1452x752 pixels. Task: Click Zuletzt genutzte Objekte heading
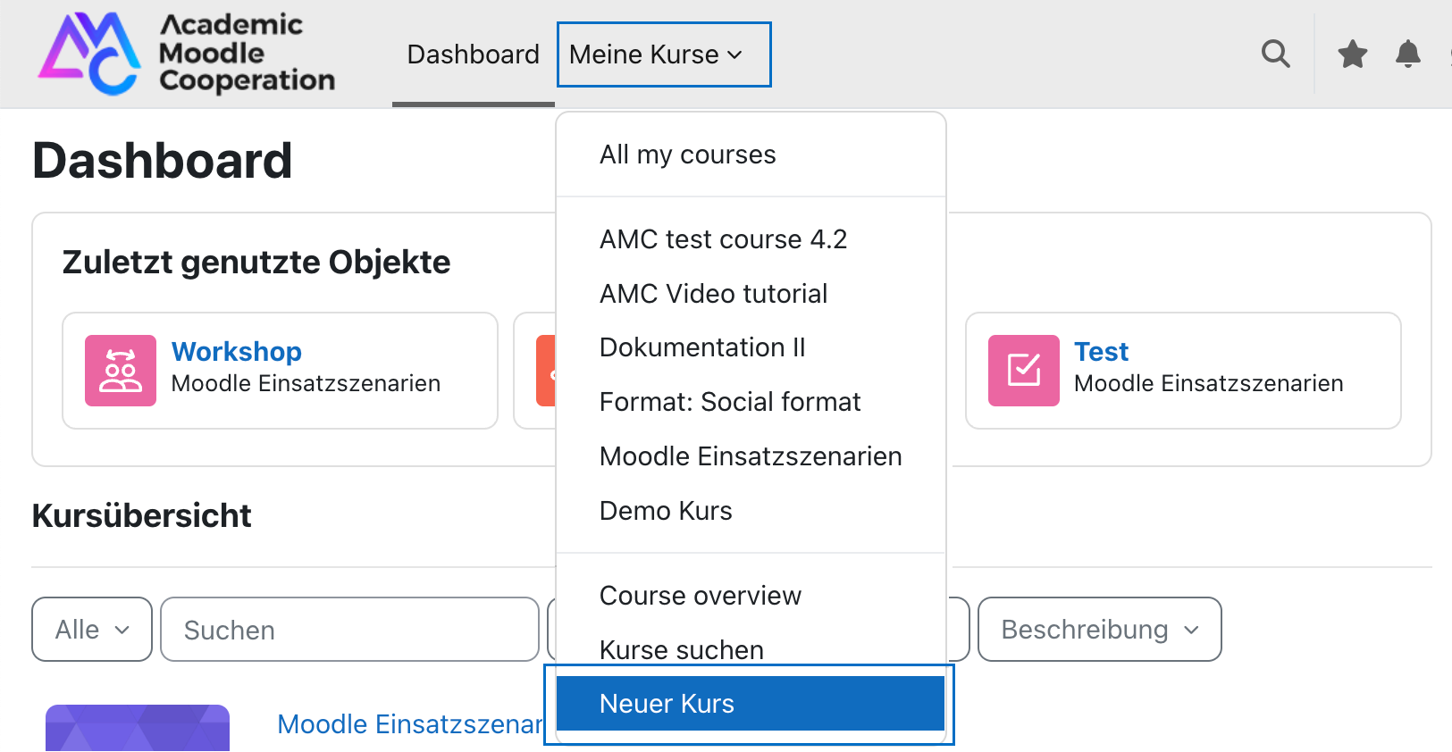coord(256,263)
